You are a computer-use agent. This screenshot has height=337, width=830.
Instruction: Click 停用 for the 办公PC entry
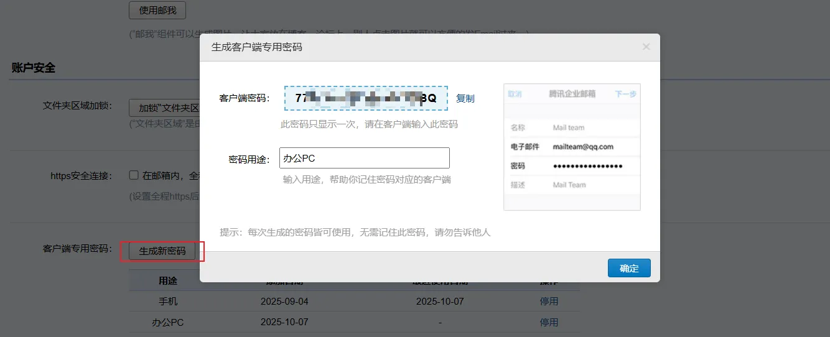549,322
